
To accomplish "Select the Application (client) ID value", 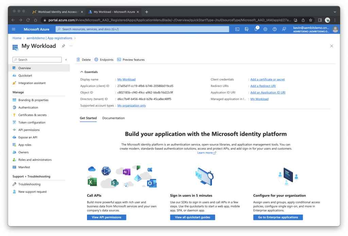I will click(x=145, y=86).
